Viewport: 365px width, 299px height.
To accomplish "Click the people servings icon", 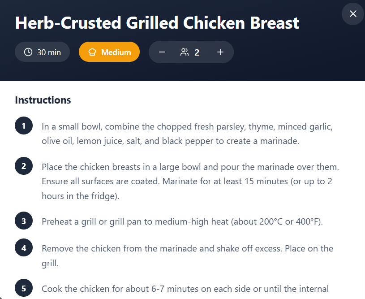I will (185, 52).
